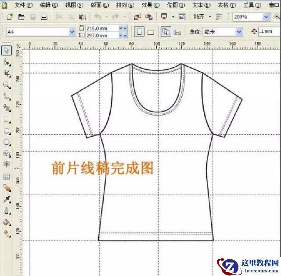Select the Fill bucket tool
This screenshot has width=281, height=276.
coord(7,222)
